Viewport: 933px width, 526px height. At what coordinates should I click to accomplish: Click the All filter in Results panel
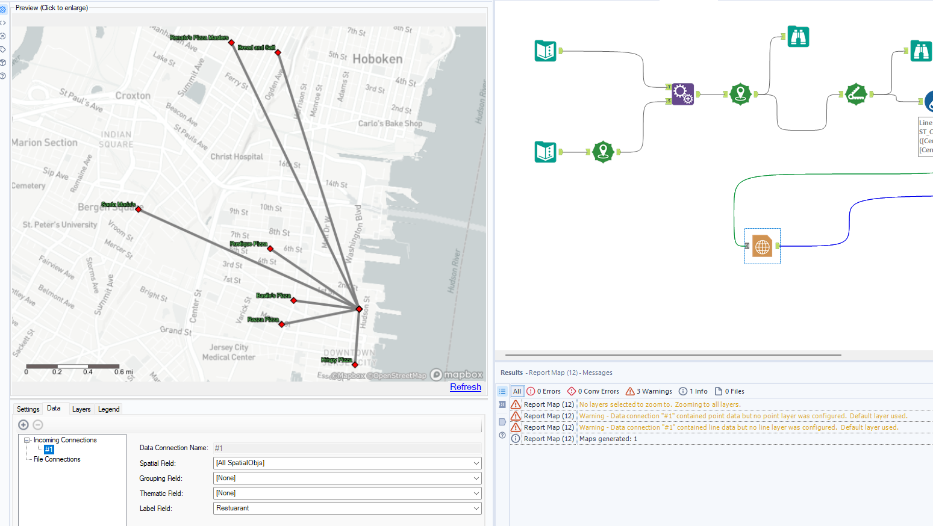[517, 391]
